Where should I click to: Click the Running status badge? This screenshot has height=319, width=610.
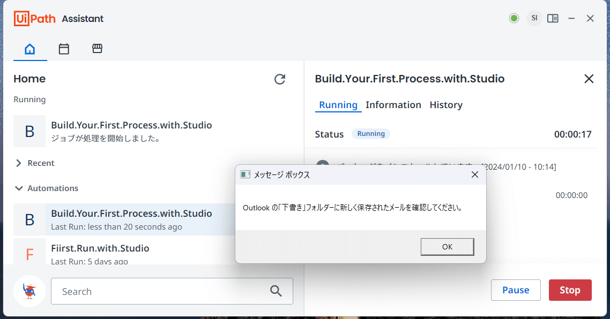point(371,134)
